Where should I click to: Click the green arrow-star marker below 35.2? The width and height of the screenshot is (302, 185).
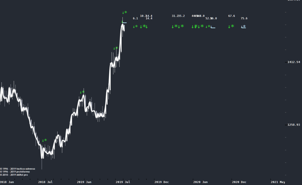[x=181, y=26]
